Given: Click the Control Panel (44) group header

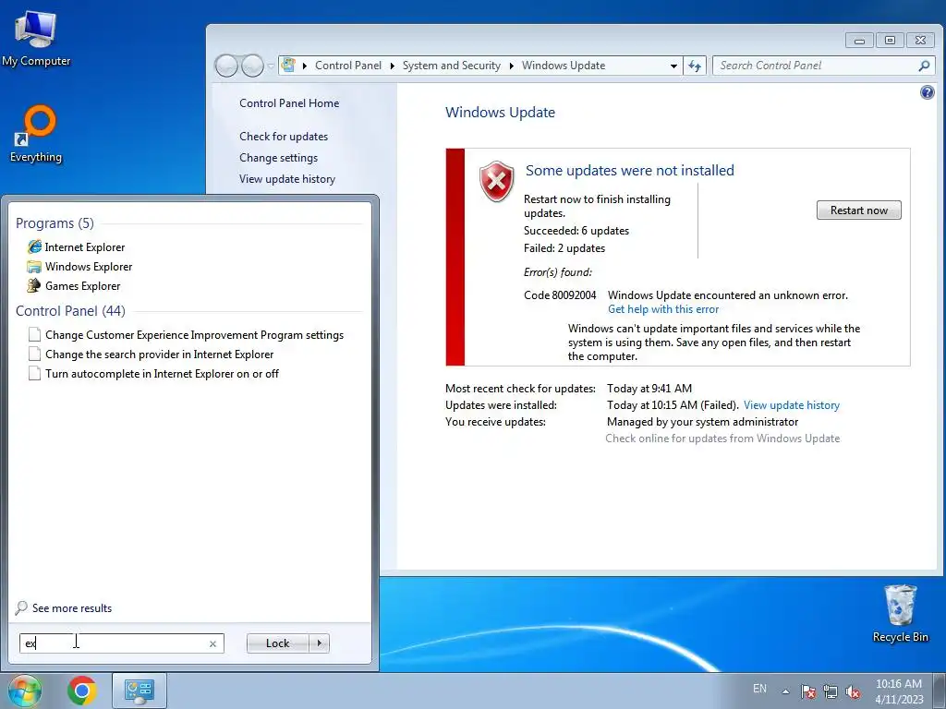Looking at the screenshot, I should 70,310.
